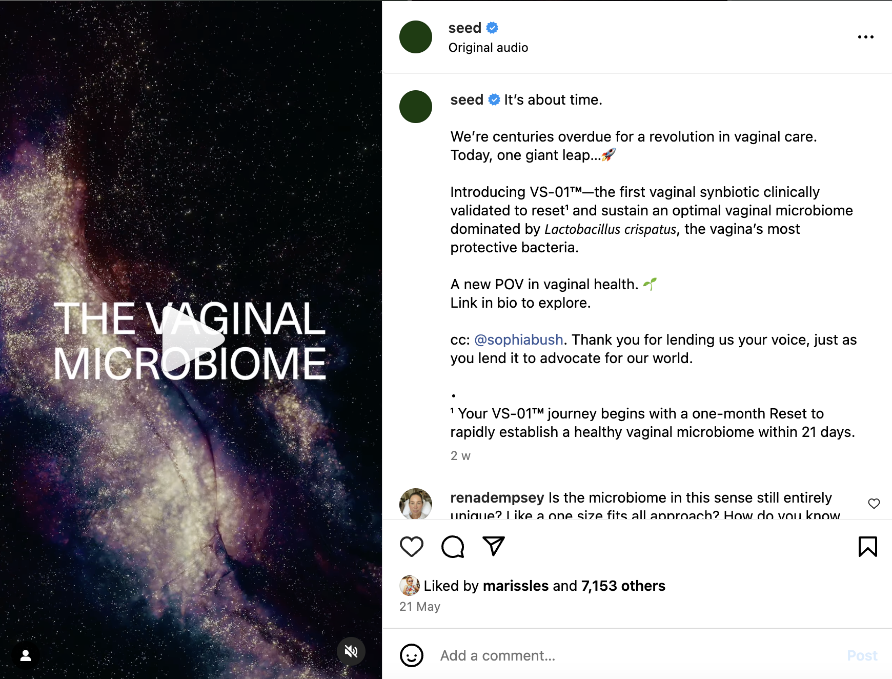Show tagged people in the video

pyautogui.click(x=26, y=655)
